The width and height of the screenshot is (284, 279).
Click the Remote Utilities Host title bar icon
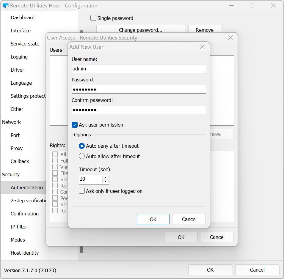click(x=5, y=6)
